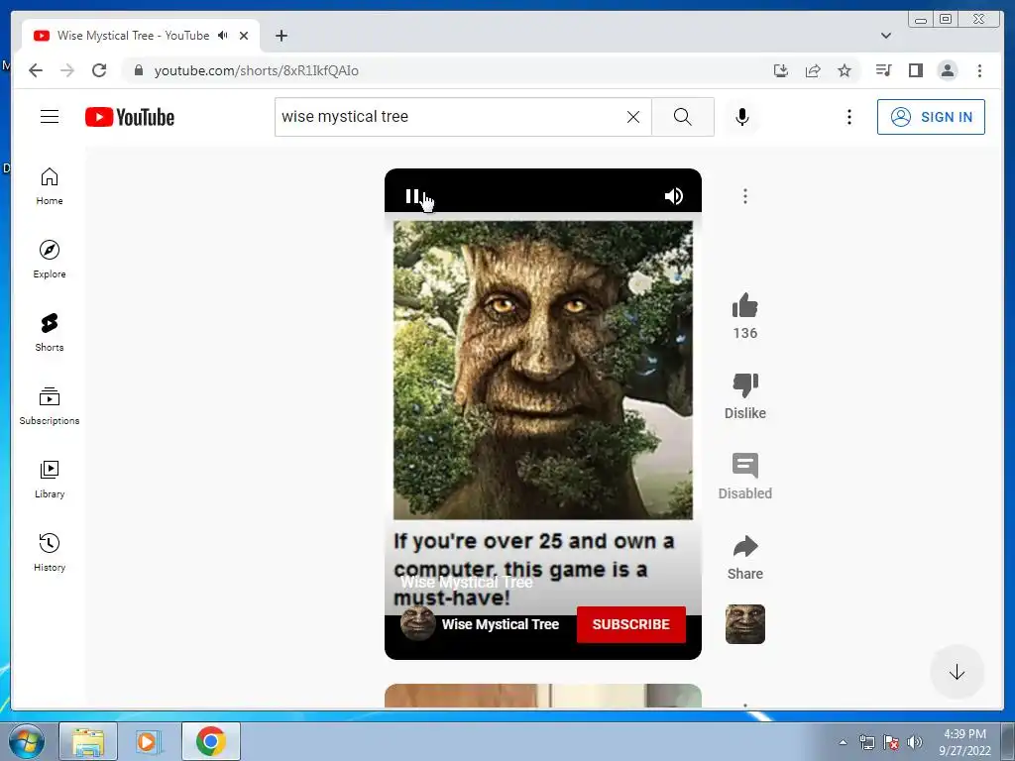Show hidden system tray icons
Image resolution: width=1015 pixels, height=761 pixels.
(x=843, y=742)
